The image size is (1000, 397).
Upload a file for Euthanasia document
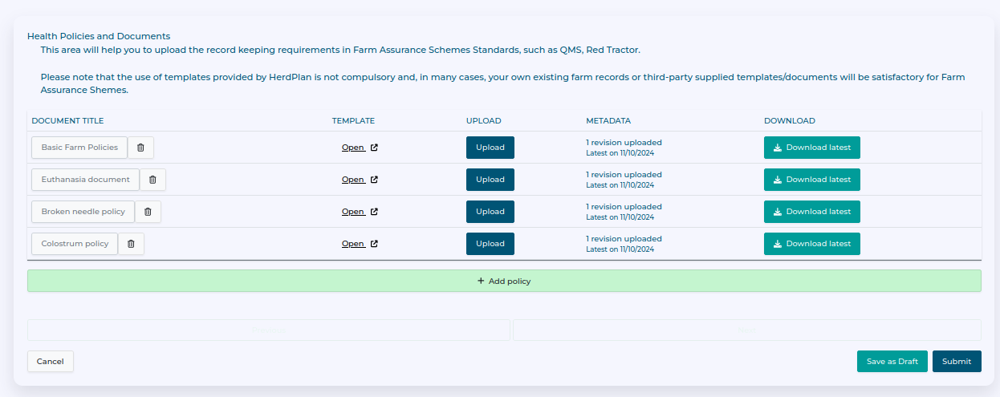(x=490, y=180)
